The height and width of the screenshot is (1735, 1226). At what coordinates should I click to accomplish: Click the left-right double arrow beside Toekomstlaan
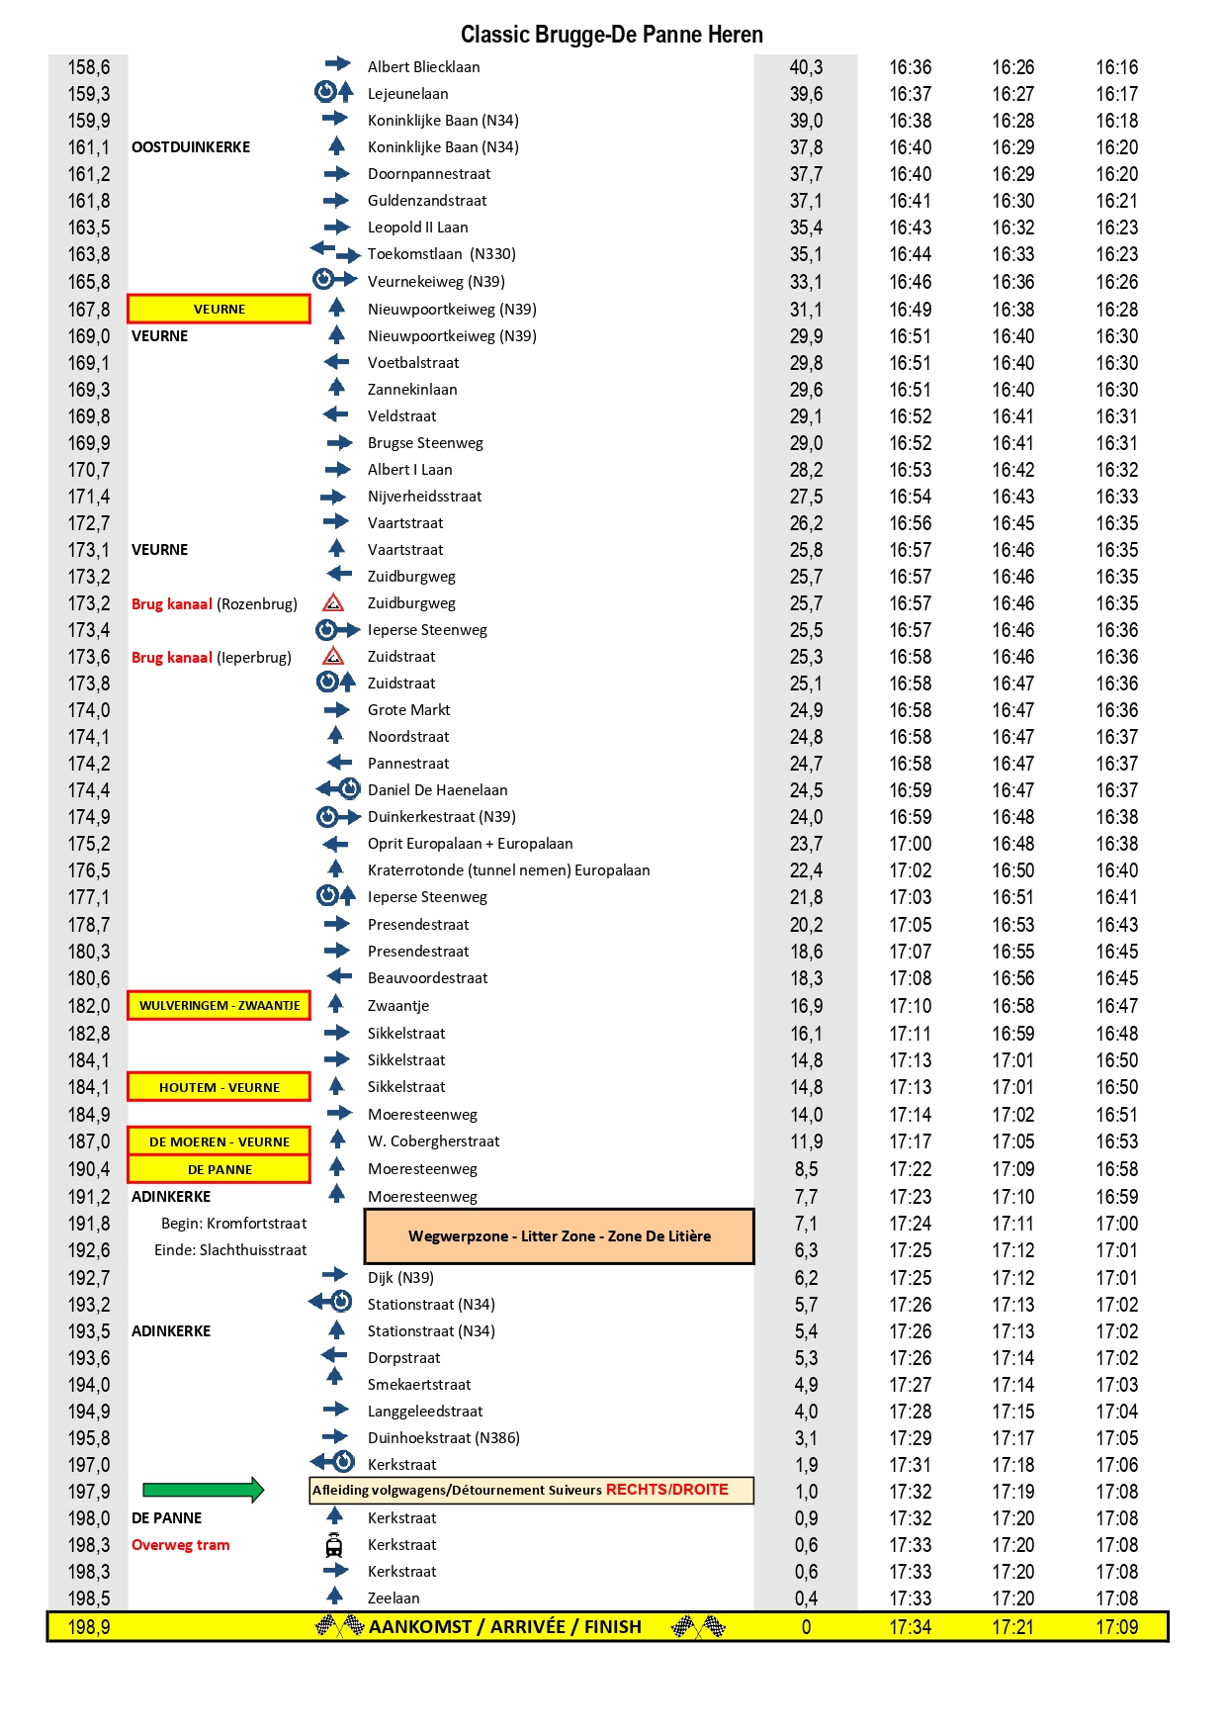pos(335,251)
